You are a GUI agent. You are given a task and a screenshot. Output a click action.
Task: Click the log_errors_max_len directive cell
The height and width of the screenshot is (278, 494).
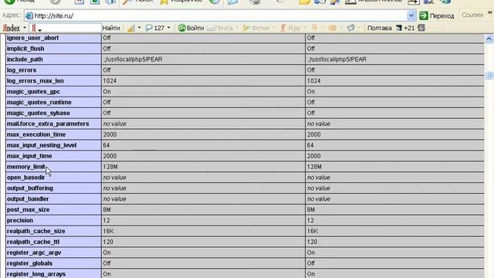pyautogui.click(x=53, y=80)
